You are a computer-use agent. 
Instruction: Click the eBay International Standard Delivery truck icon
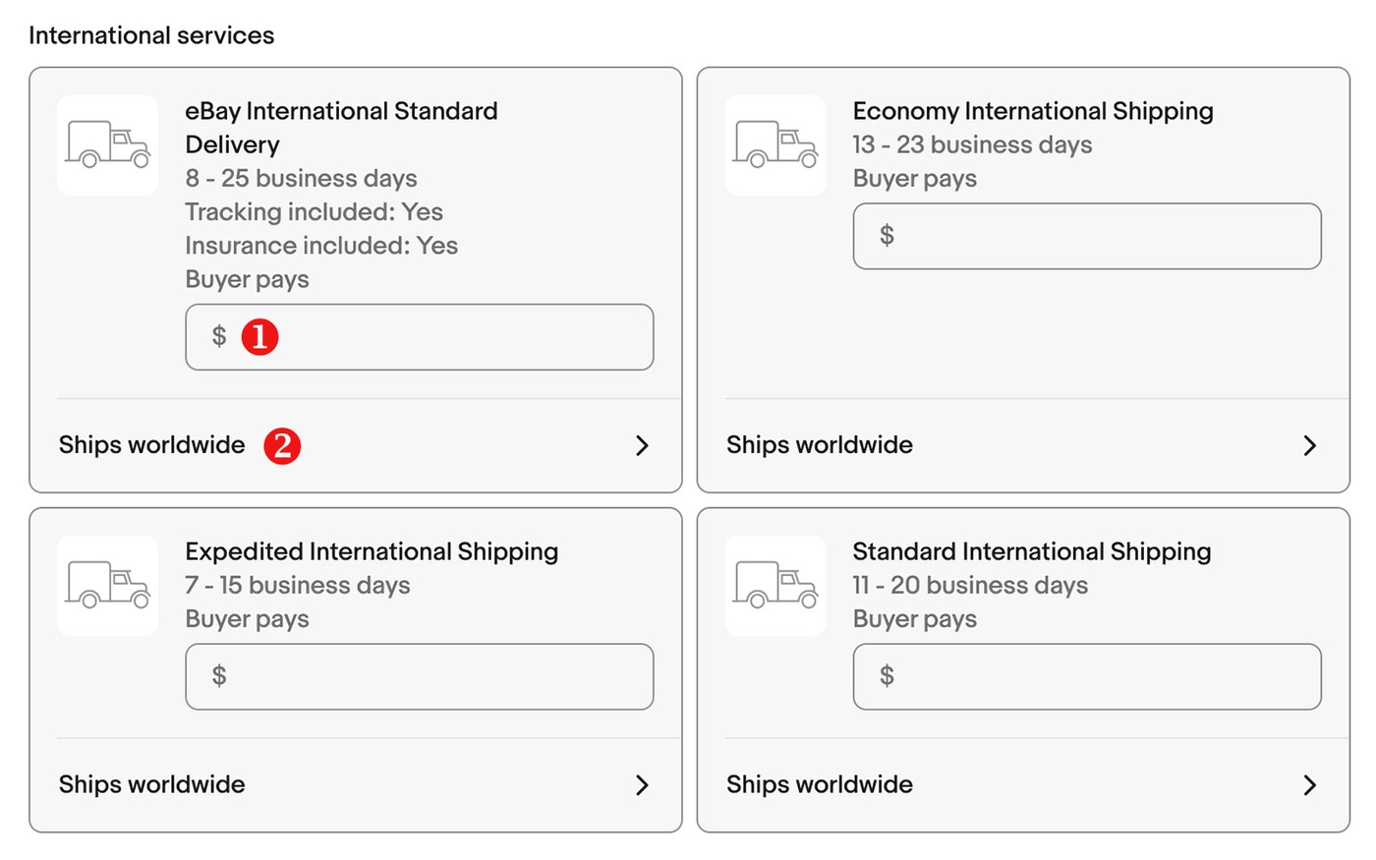click(x=107, y=144)
